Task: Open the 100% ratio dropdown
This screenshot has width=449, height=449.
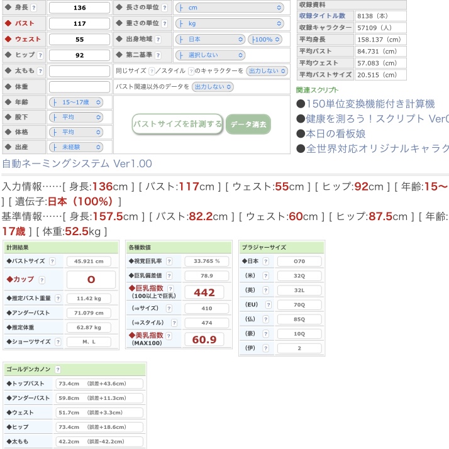Action: point(264,39)
